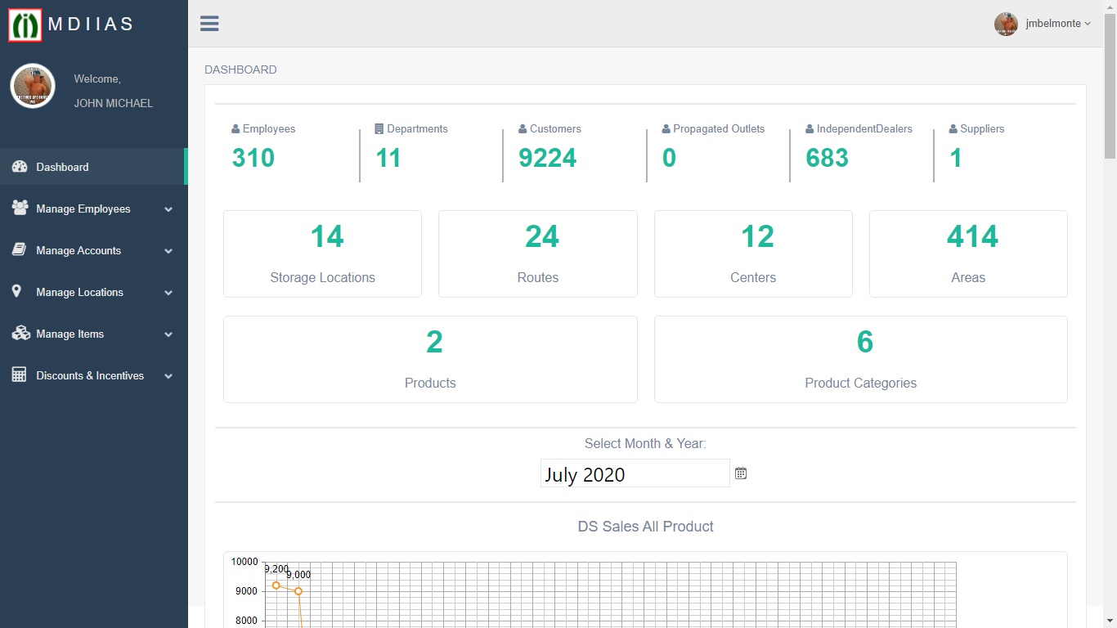This screenshot has width=1117, height=628.
Task: Expand the Manage Locations submenu arrow
Action: tap(168, 293)
